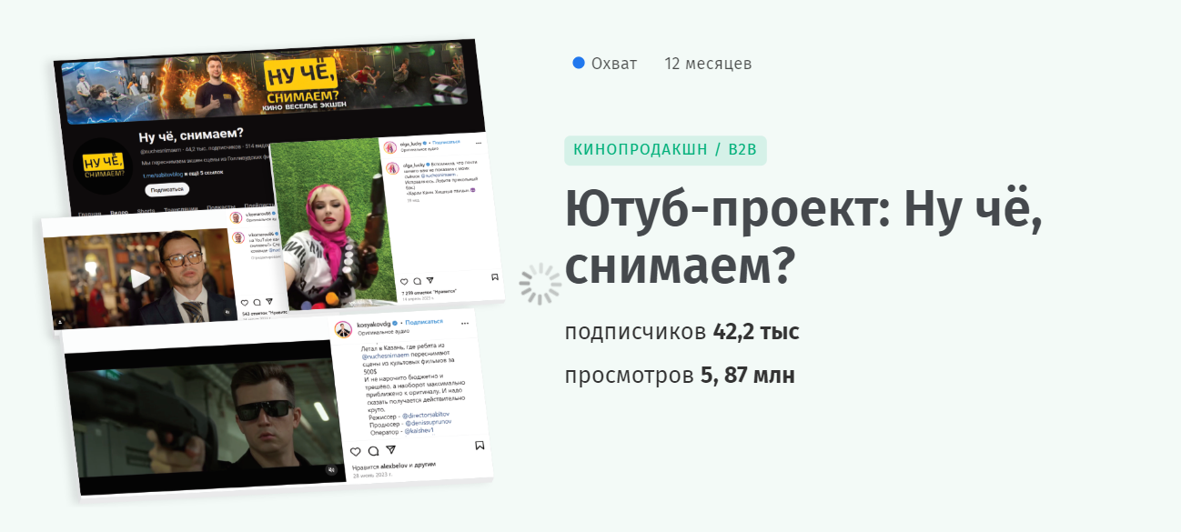Image resolution: width=1181 pixels, height=532 pixels.
Task: Open comments on the olga_lucky post
Action: [417, 281]
